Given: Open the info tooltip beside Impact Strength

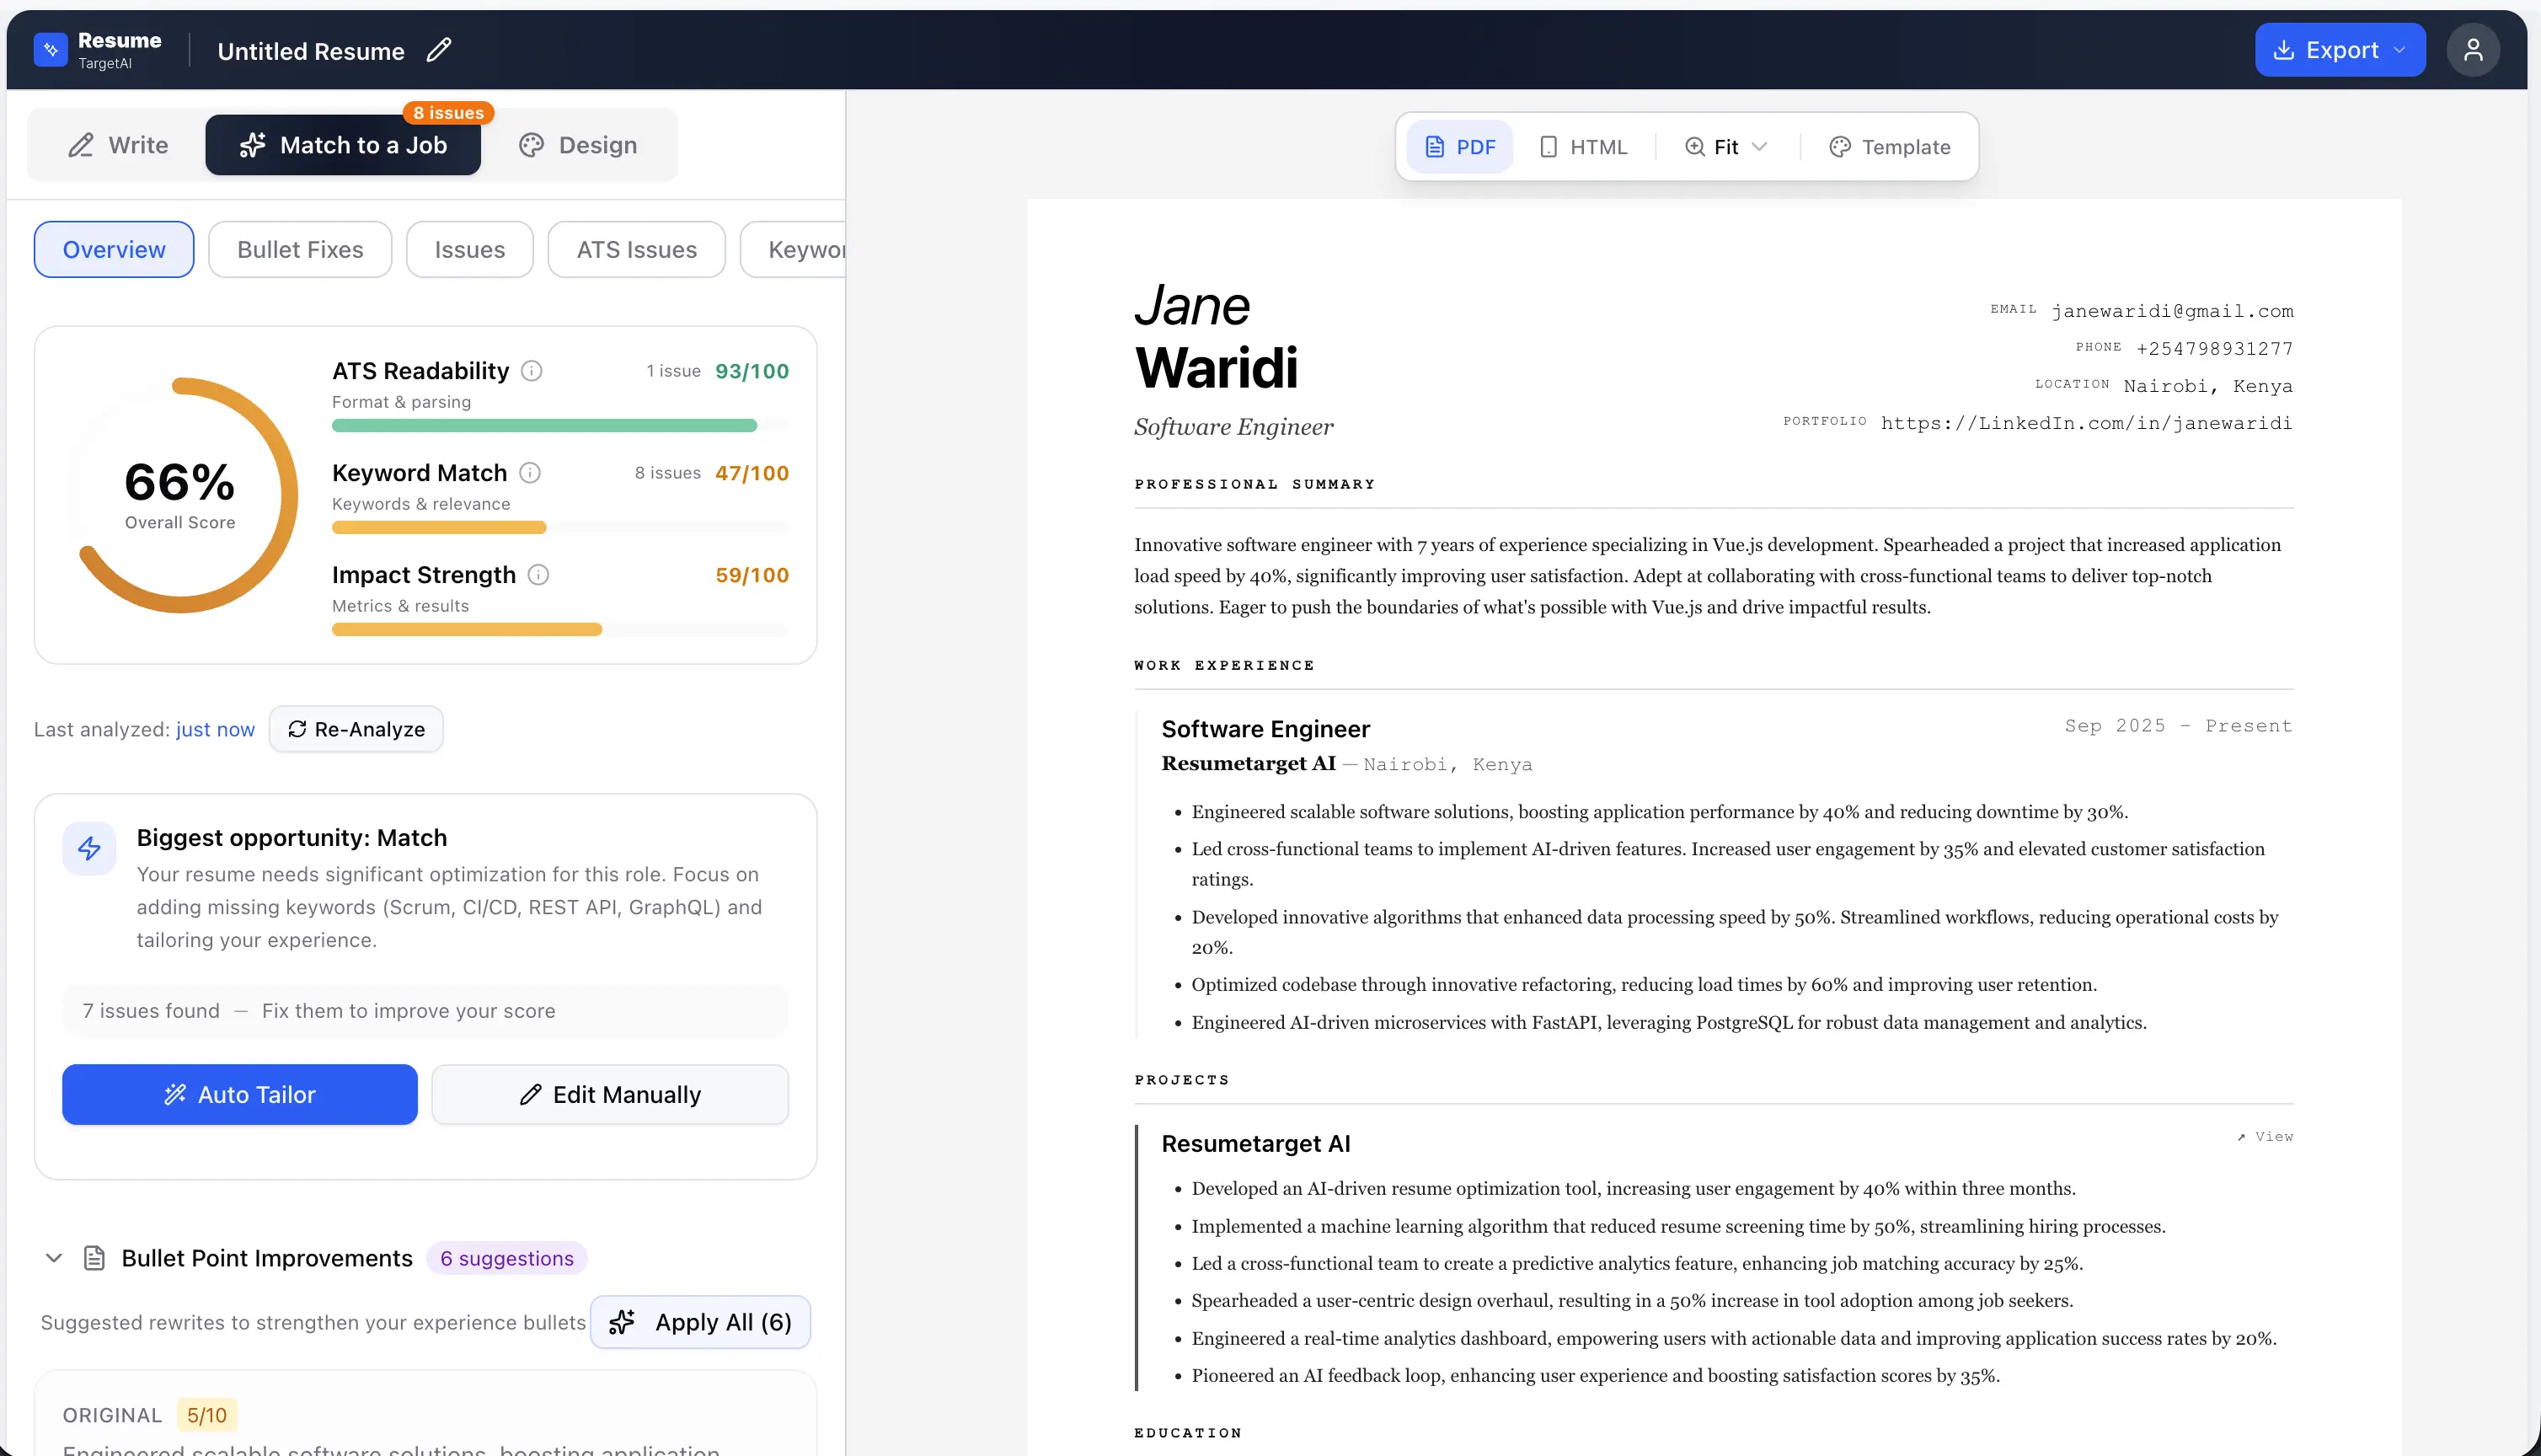Looking at the screenshot, I should click(x=538, y=575).
